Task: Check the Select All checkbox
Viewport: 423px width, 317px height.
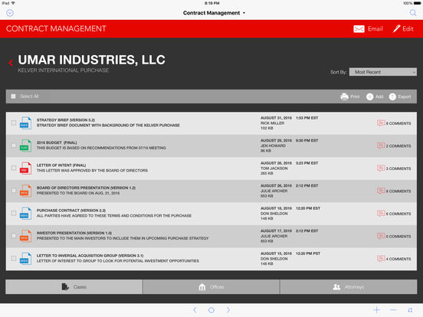Action: coord(13,96)
